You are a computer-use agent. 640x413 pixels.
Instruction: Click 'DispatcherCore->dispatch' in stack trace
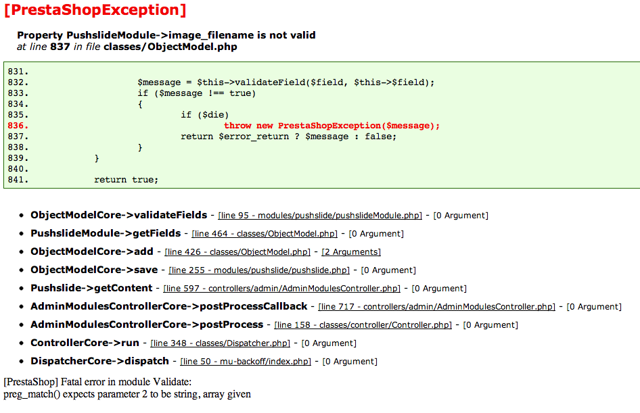(x=99, y=361)
